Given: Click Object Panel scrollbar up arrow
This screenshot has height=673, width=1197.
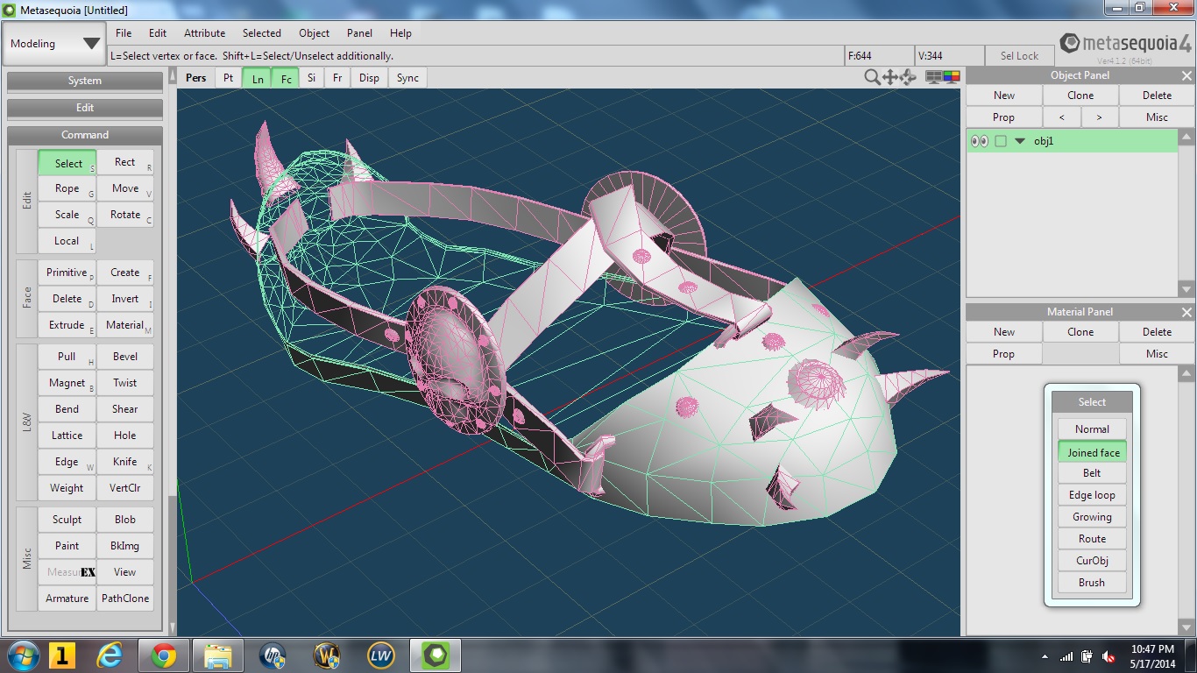Looking at the screenshot, I should 1186,138.
